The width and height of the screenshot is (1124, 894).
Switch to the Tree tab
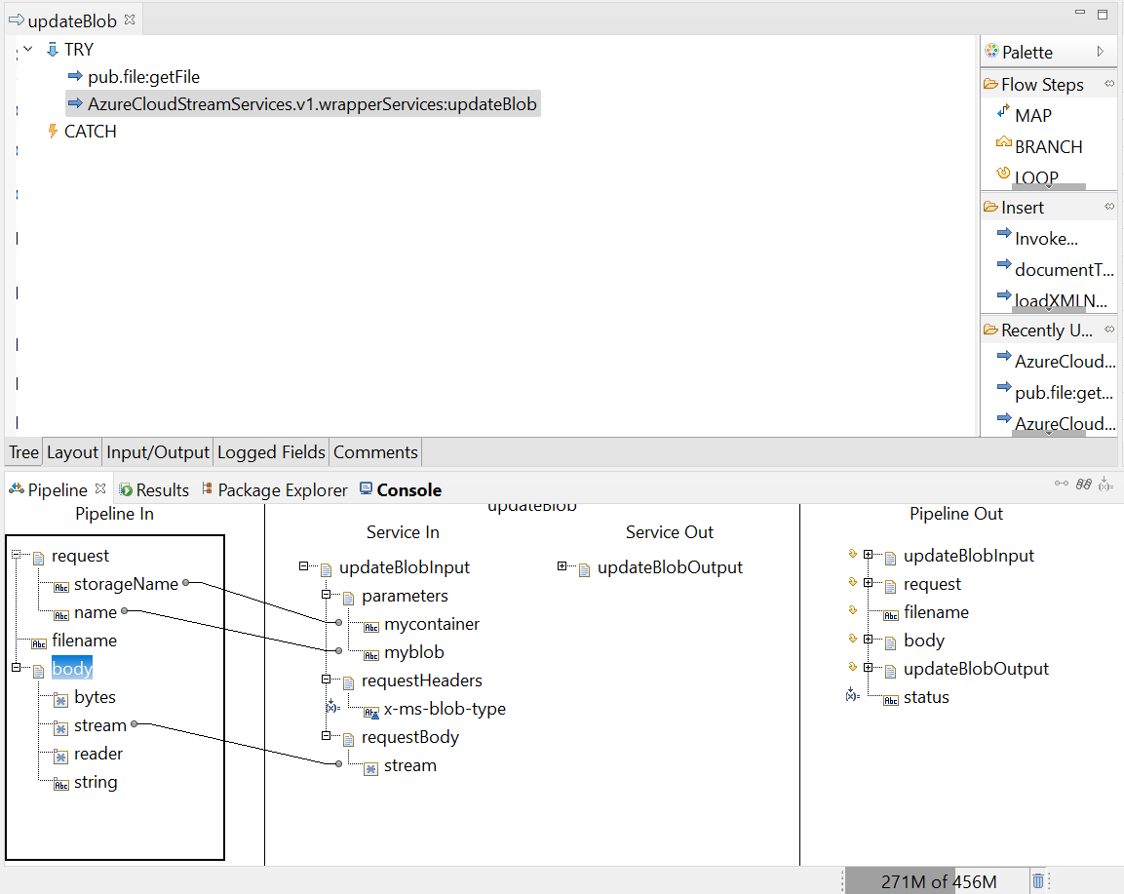click(23, 452)
